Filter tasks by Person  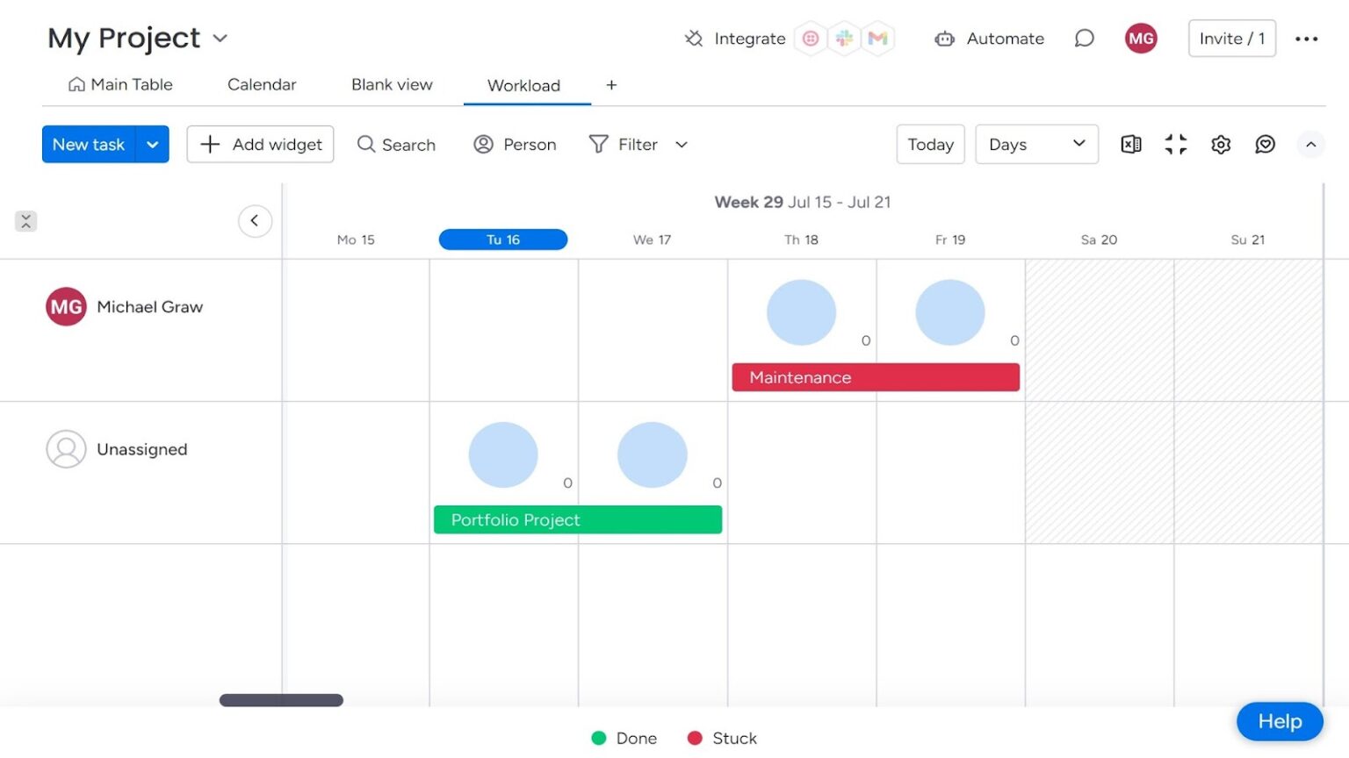tap(515, 144)
